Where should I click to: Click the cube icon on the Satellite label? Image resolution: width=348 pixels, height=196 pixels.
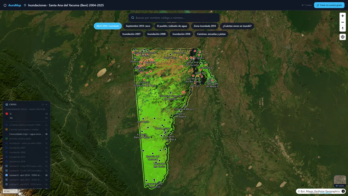(337, 186)
